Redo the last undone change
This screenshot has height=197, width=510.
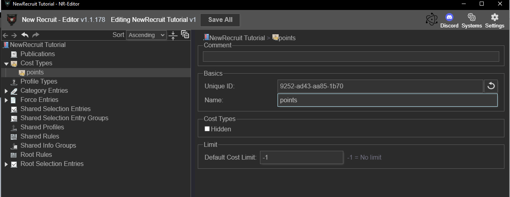pos(35,35)
